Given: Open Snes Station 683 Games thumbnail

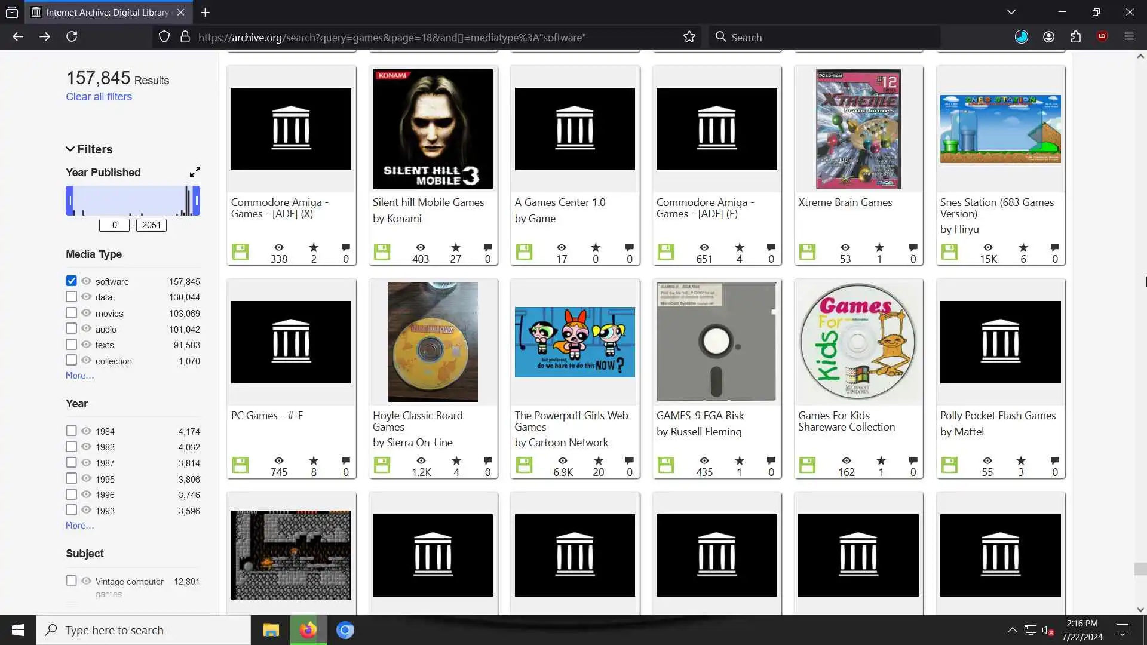Looking at the screenshot, I should coord(1000,128).
